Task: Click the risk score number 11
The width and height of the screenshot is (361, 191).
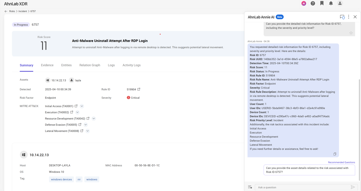Action: click(44, 46)
